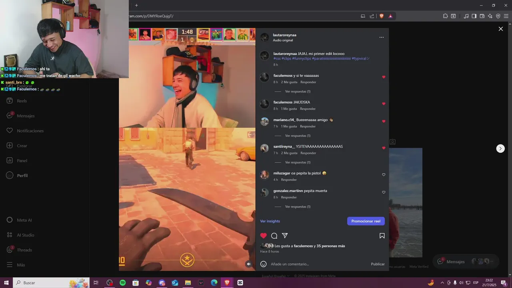Open the tab search icon in toolbar
The image size is (512, 288).
(453, 16)
